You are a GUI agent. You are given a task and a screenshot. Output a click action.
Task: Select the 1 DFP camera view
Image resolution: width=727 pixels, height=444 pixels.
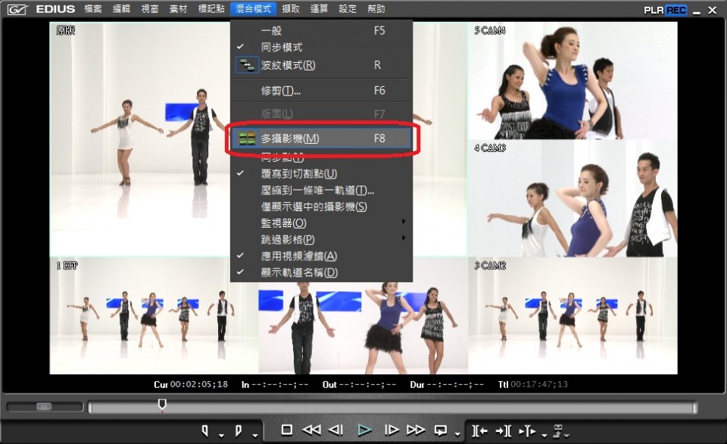[154, 315]
